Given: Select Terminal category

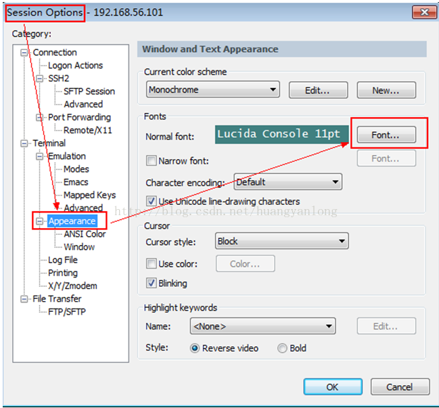Looking at the screenshot, I should tap(49, 143).
